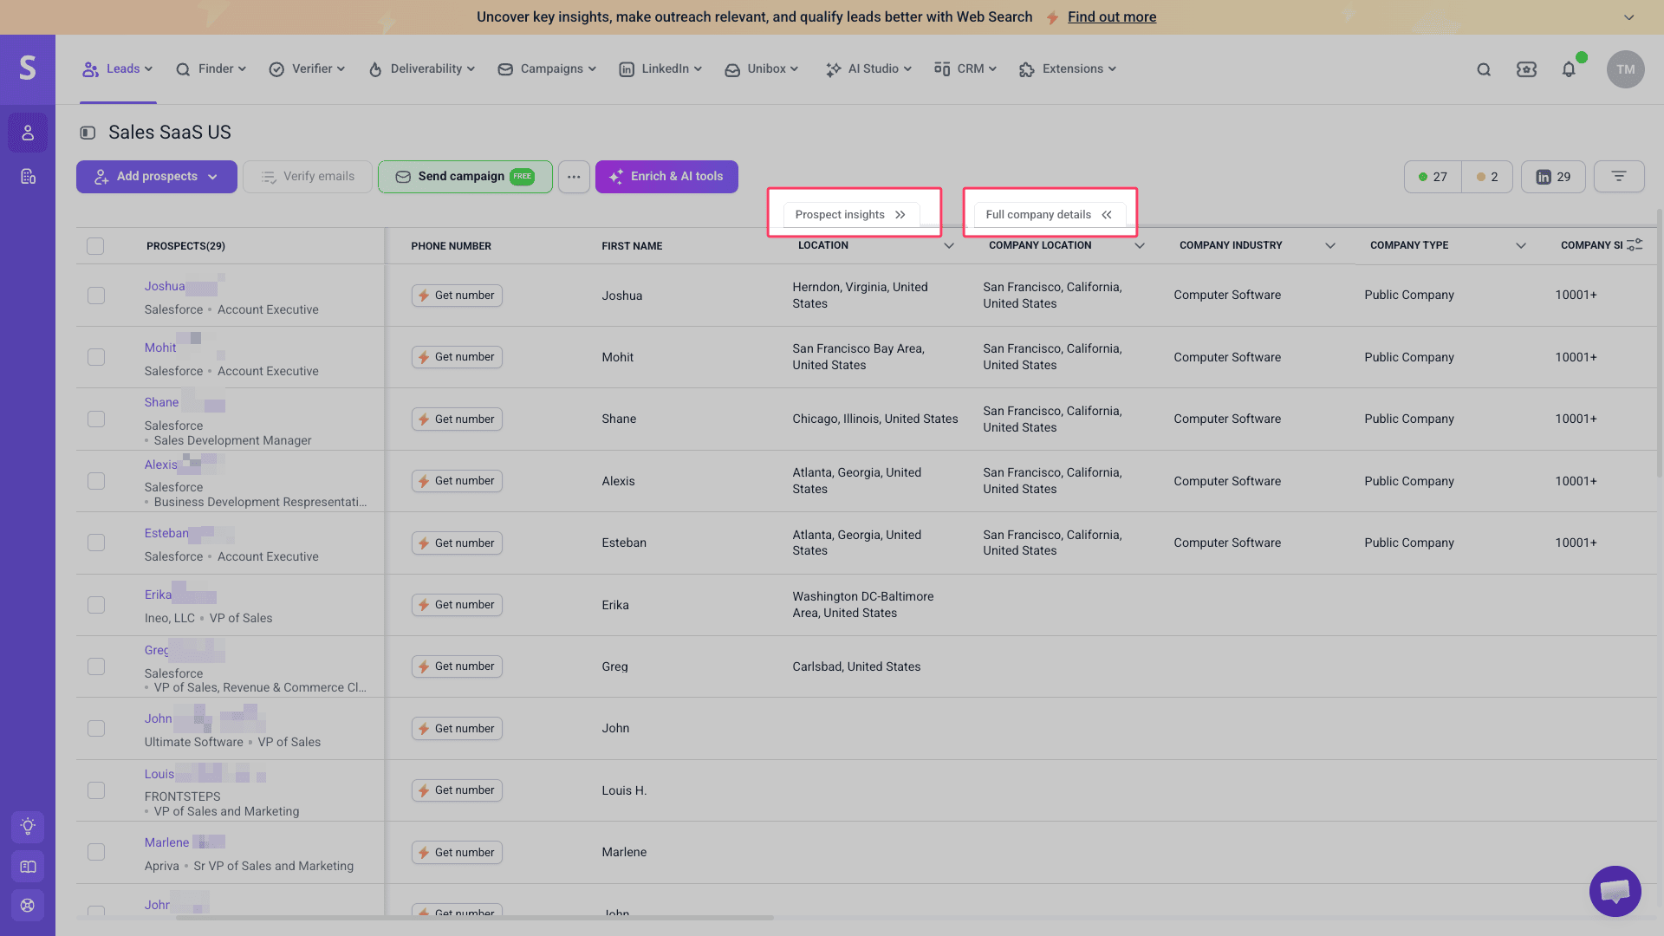Open the notifications bell

tap(1569, 69)
